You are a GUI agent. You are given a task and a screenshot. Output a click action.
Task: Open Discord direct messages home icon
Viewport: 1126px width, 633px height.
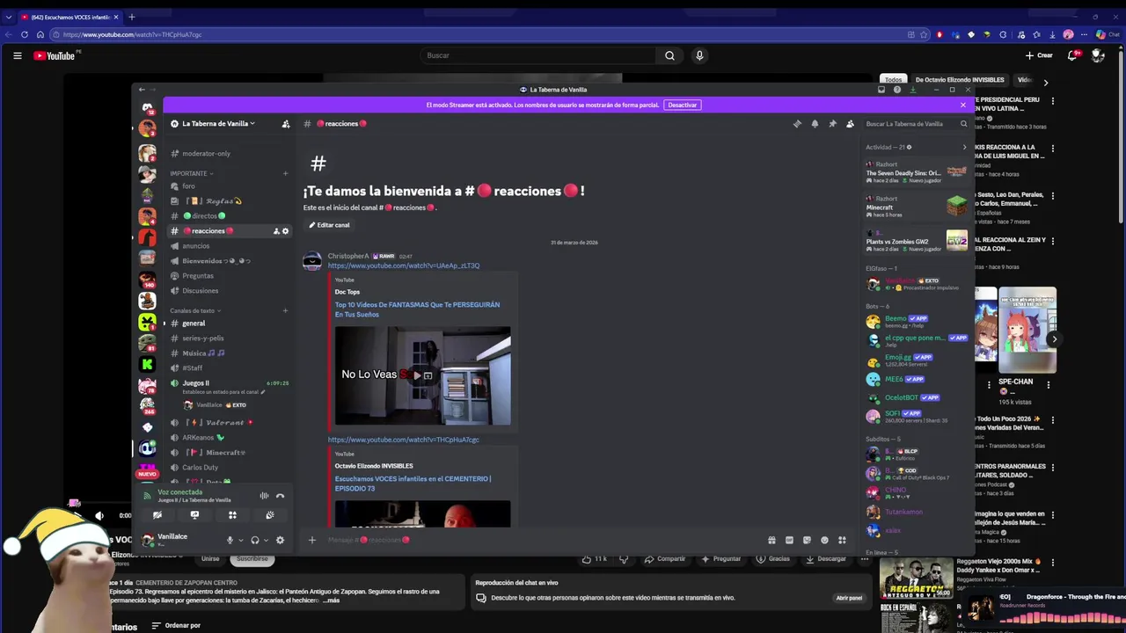tap(147, 106)
